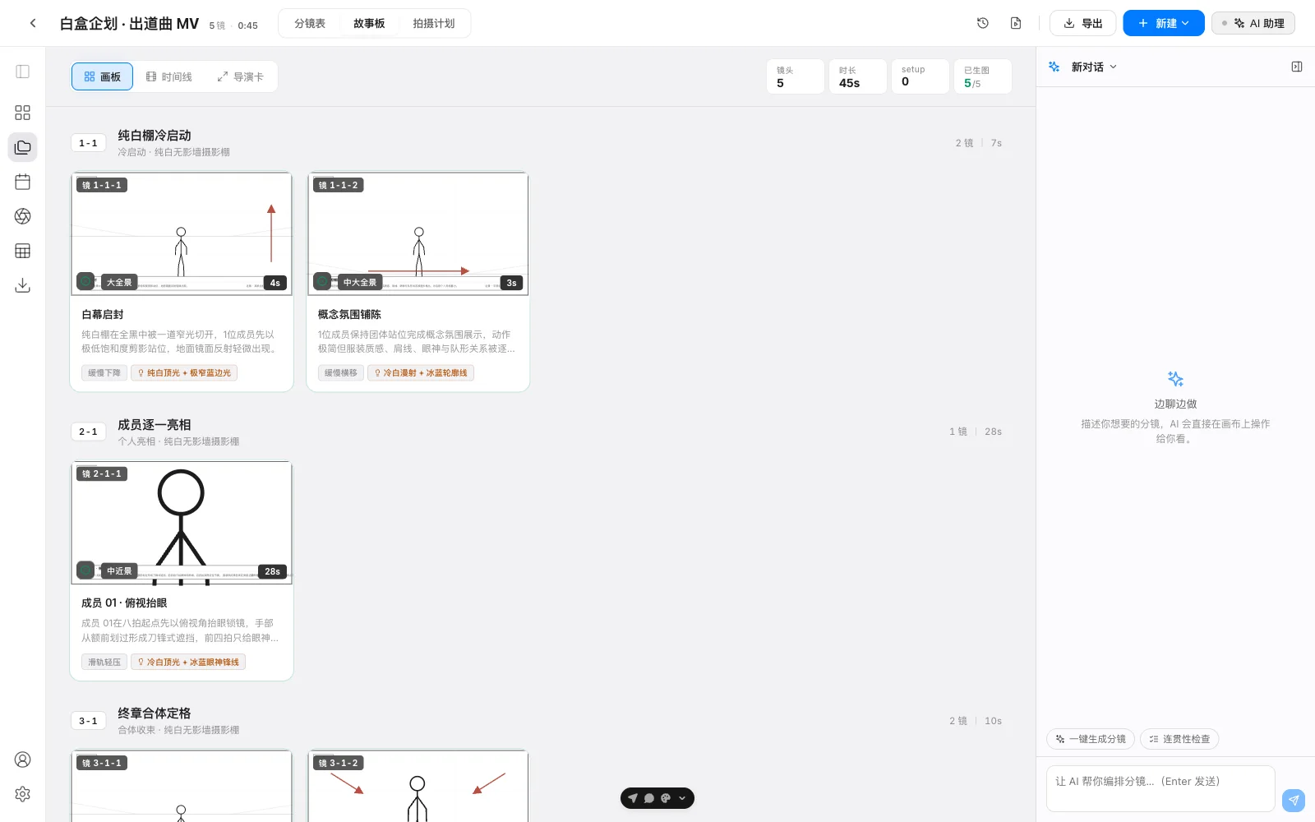Click the green status icon on shot 1-1-2
The width and height of the screenshot is (1315, 822).
322,281
